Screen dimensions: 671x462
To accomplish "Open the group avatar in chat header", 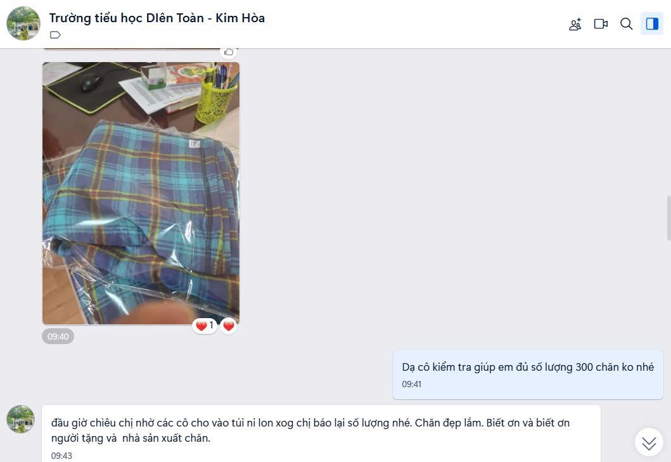I will [x=23, y=23].
